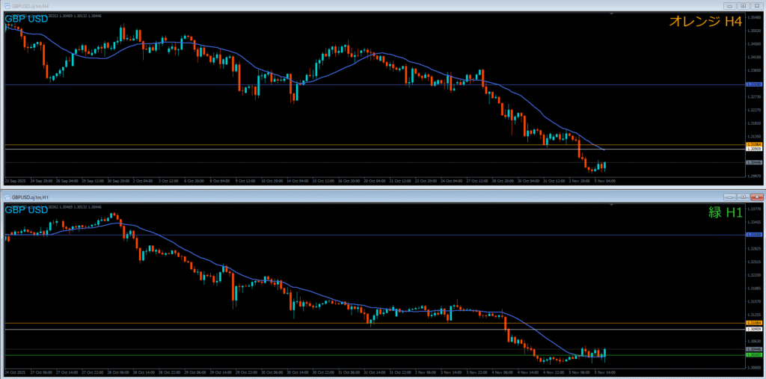Select the 緑 H1 text label
Viewport: 766px width, 379px height.
coord(725,212)
